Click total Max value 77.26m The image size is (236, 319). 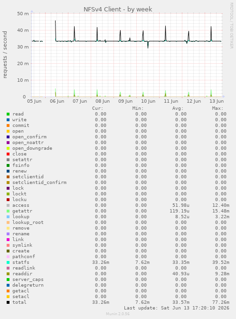(222, 302)
